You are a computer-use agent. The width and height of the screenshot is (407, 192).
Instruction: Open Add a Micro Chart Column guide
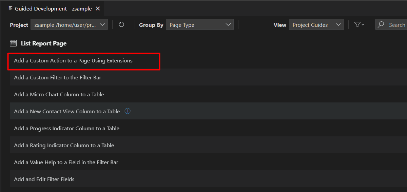(59, 95)
